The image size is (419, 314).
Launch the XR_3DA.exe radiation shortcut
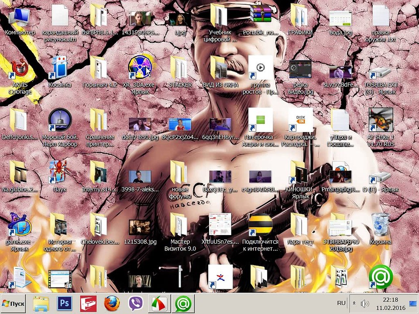pyautogui.click(x=140, y=67)
